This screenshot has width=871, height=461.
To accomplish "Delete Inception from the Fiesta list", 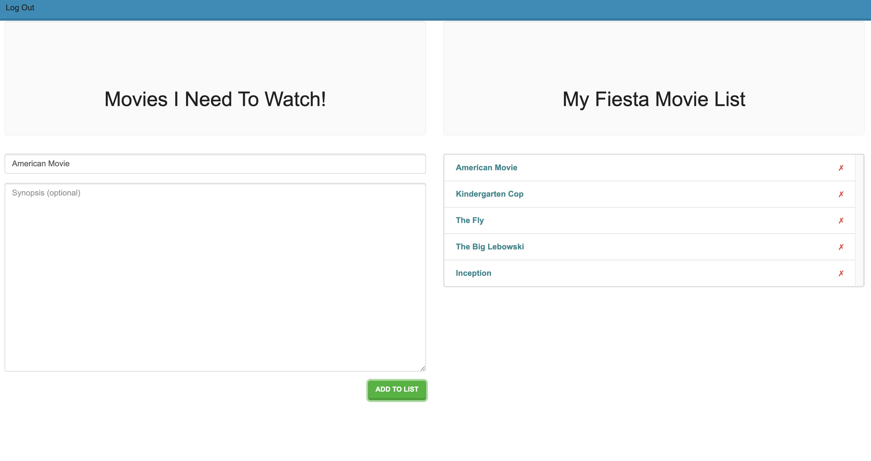I will click(x=841, y=273).
